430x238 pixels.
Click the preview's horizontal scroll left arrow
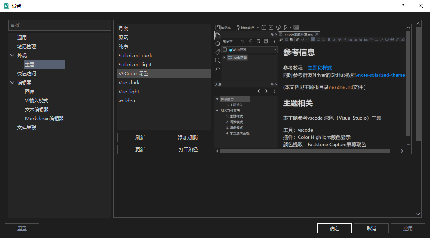pos(217,151)
